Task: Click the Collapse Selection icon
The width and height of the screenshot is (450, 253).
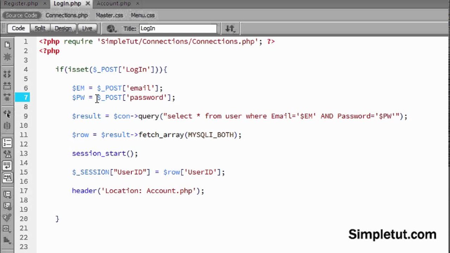Action: pos(7,86)
